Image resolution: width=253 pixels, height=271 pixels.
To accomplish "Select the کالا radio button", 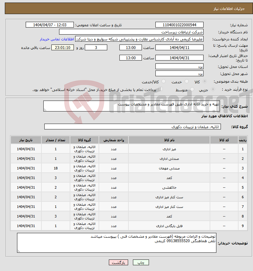I will [x=205, y=81].
